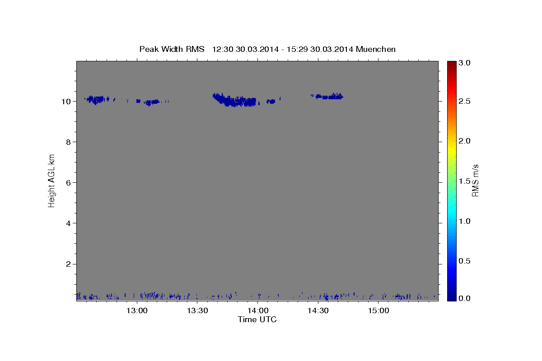
Task: Click the 14:30 time tick label
Action: pyautogui.click(x=318, y=311)
